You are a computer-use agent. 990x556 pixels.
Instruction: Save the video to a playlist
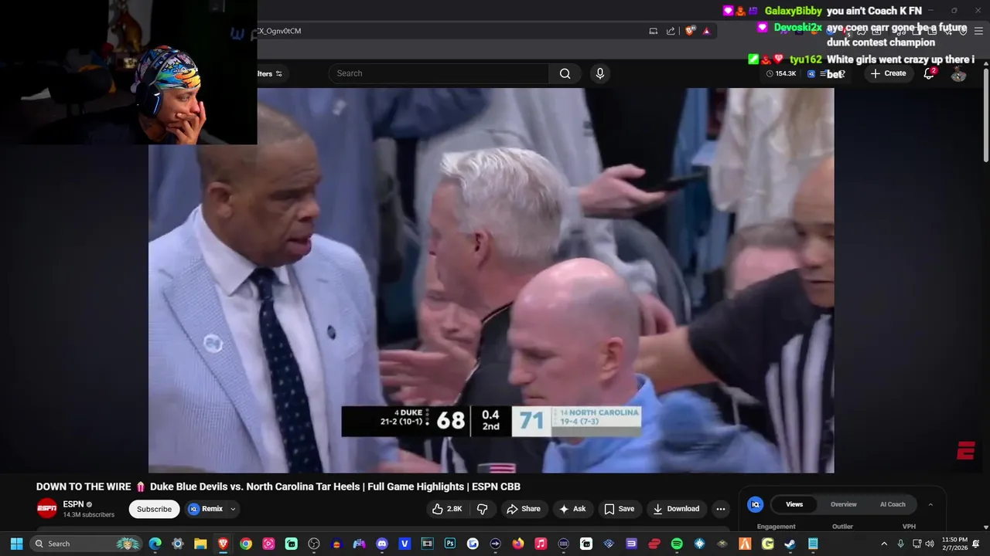(620, 509)
